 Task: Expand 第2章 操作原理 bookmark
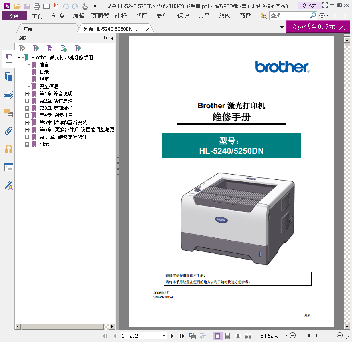27,101
